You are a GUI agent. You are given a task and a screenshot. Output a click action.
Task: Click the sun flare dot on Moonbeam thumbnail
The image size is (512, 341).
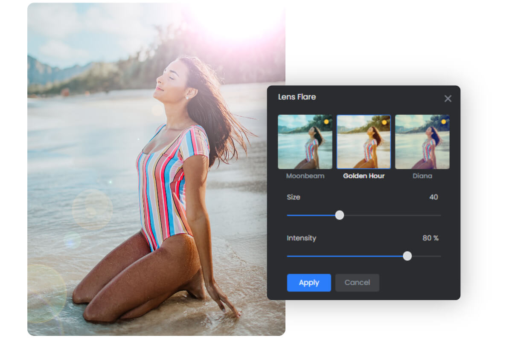(326, 121)
